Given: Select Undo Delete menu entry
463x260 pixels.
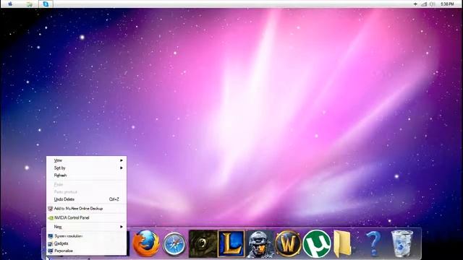Looking at the screenshot, I should point(87,199).
